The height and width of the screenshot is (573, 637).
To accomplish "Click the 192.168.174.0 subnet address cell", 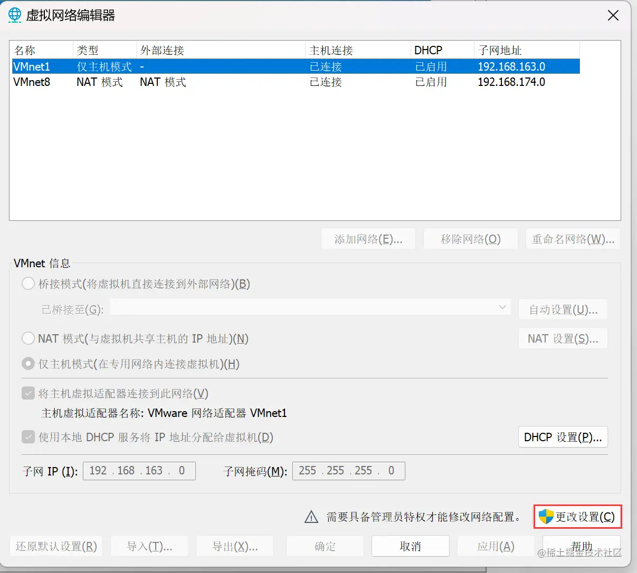I will point(511,82).
